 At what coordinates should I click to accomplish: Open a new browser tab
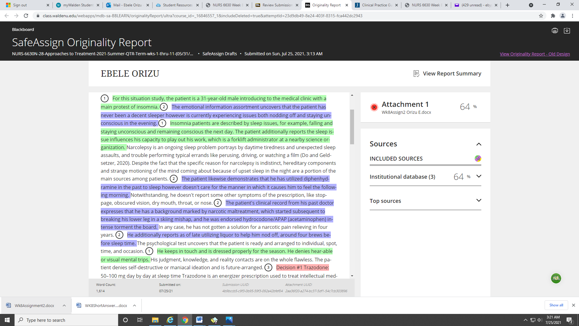[x=508, y=5]
